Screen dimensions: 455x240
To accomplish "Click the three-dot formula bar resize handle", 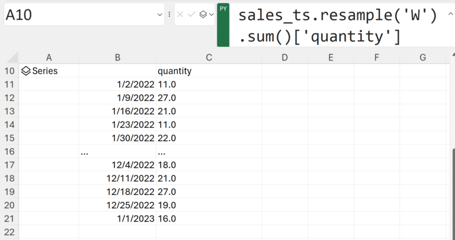I will pyautogui.click(x=169, y=14).
